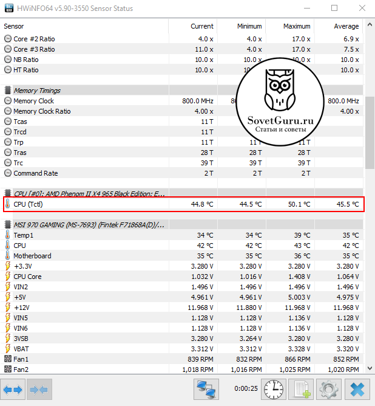The height and width of the screenshot is (406, 375).
Task: Start logging sensors to file
Action: [x=300, y=389]
